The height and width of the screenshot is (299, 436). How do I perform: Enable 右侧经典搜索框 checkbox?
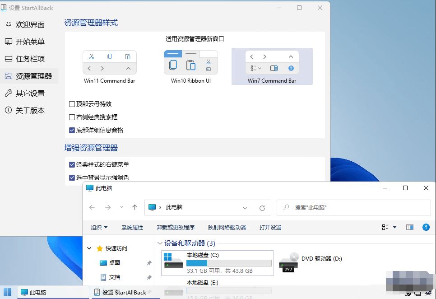coord(72,117)
